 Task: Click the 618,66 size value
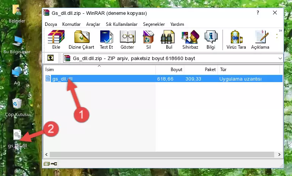click(x=165, y=79)
